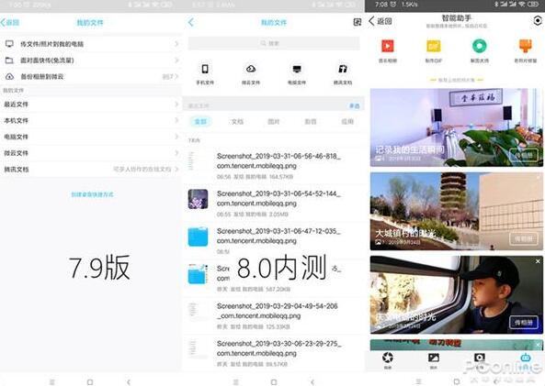Viewport: 545px width, 386px height.
Task: Open hexagon settings icon in 智能助手
Action: click(538, 21)
